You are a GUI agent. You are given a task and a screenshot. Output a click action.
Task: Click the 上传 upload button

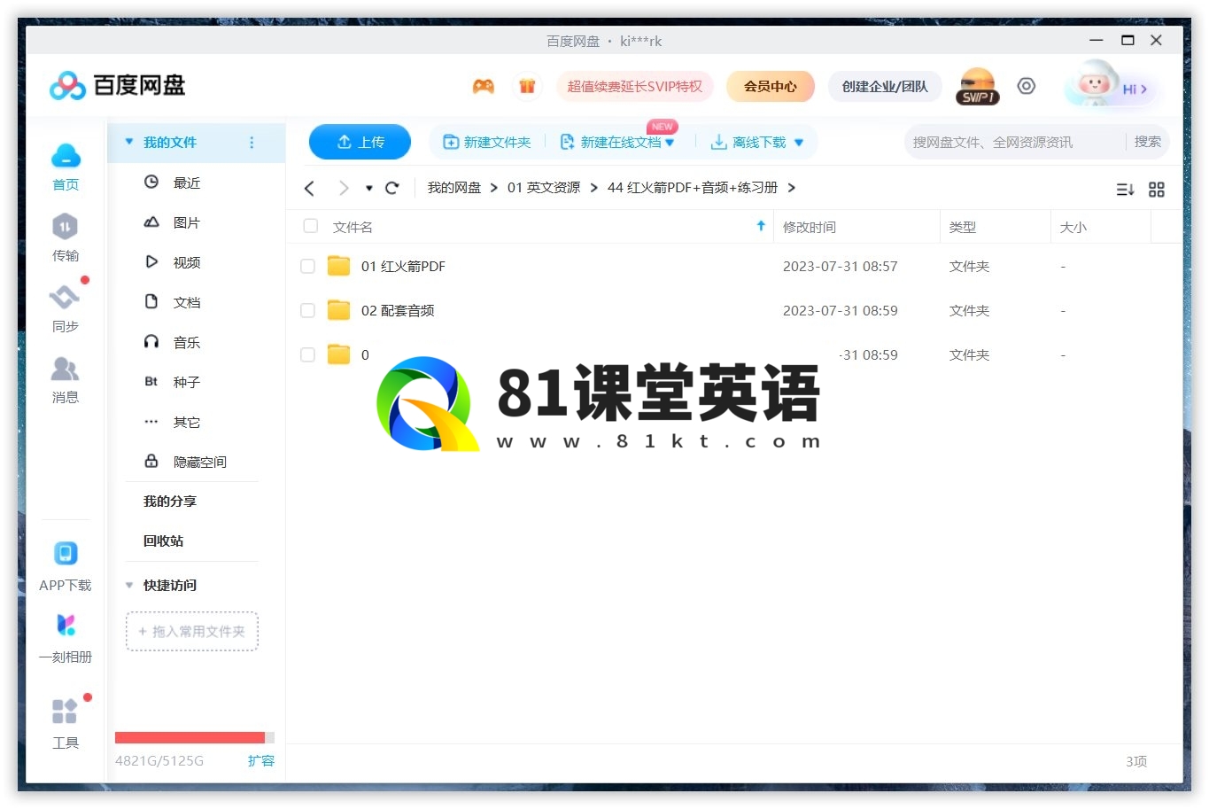(360, 142)
